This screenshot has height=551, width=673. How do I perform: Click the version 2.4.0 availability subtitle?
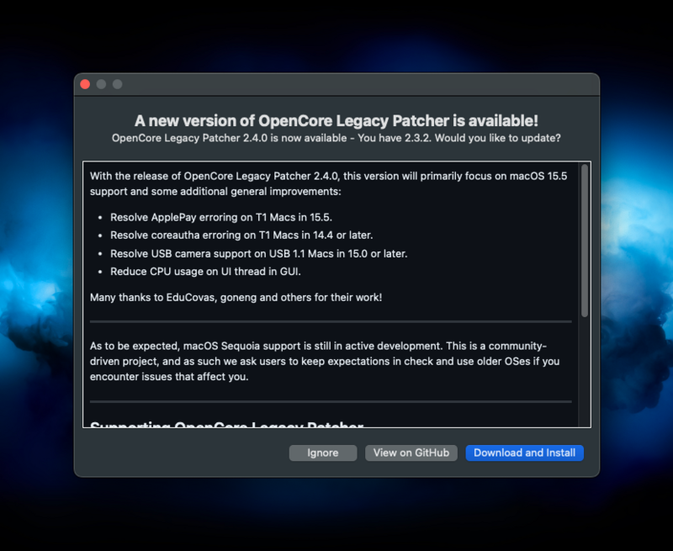336,138
